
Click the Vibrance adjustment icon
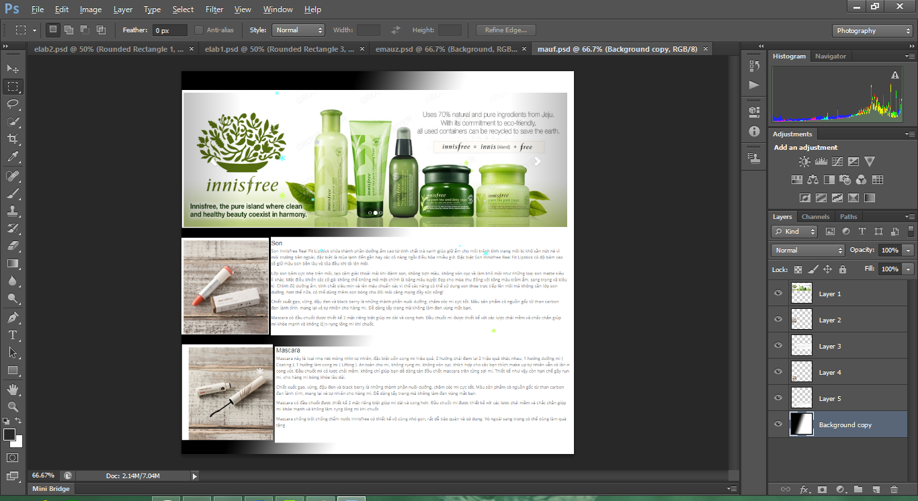[870, 161]
